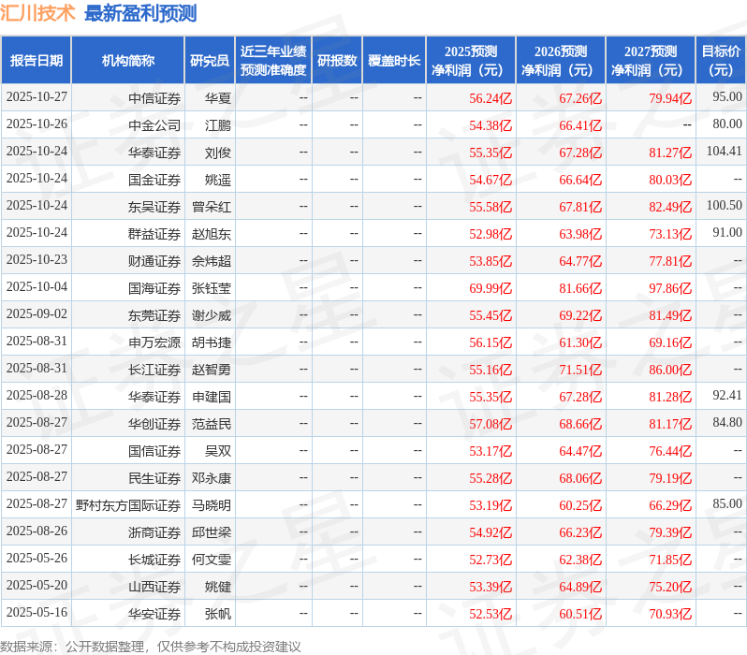This screenshot has height=655, width=747.
Task: Select the 2027预测净利润 column header
Action: (651, 61)
